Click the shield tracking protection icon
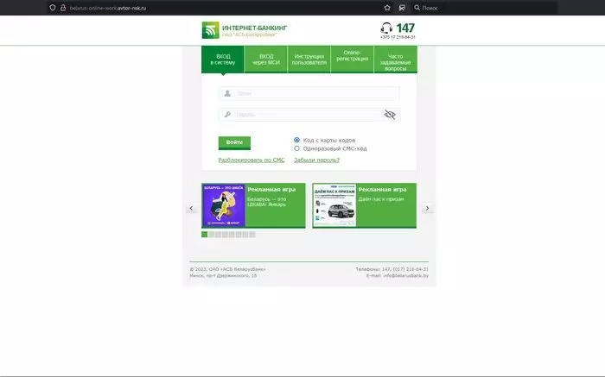The width and height of the screenshot is (605, 377). 53,8
